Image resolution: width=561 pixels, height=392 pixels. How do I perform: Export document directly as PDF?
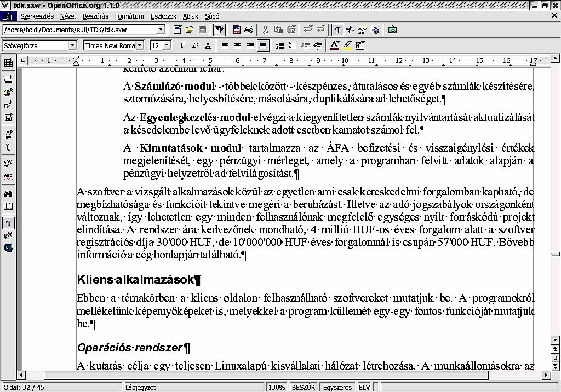click(x=237, y=30)
